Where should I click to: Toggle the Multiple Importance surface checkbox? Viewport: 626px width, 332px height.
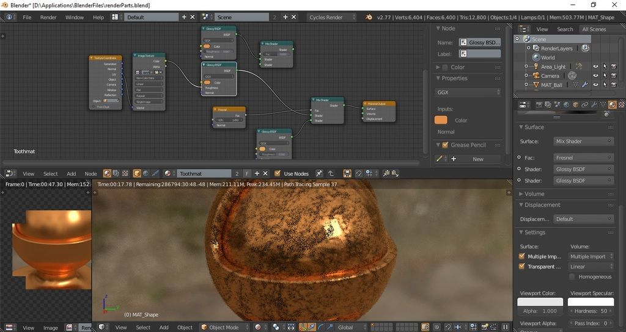[x=522, y=256]
